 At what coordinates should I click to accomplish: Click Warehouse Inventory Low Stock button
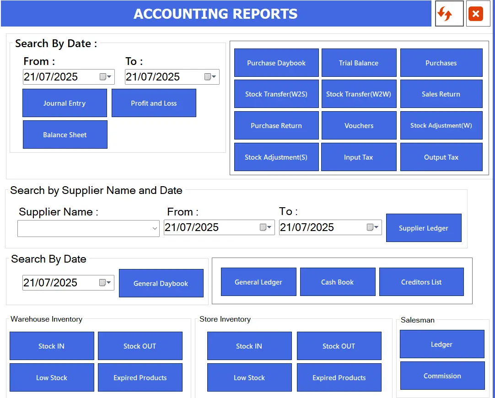52,377
